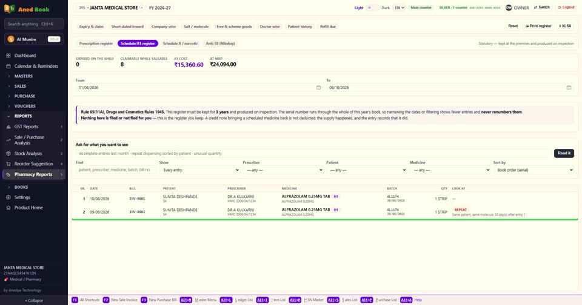Screen dimensions: 582x305
Task: Expand the VOUCHERS sidebar section
Action: tap(33, 106)
